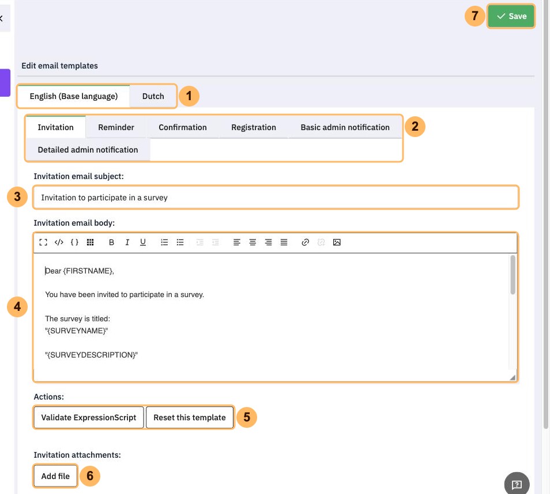This screenshot has height=494, width=550.
Task: Click the editor resize handle corner
Action: (x=513, y=377)
